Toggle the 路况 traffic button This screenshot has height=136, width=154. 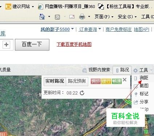pos(122,70)
